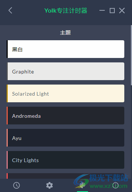Minimize the Yolk timer window
The height and width of the screenshot is (192, 132).
(x=102, y=10)
